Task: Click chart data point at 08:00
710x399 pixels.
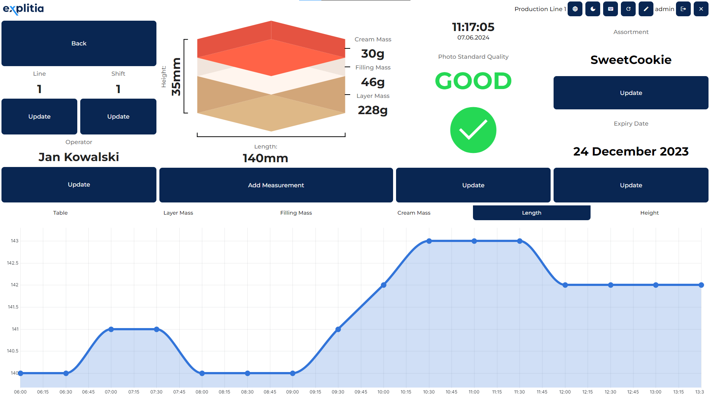Action: 202,373
